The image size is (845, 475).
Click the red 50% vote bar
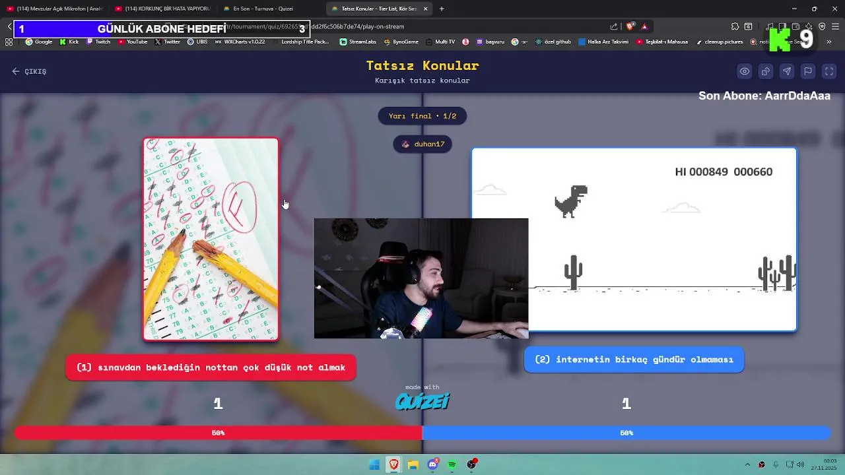219,433
